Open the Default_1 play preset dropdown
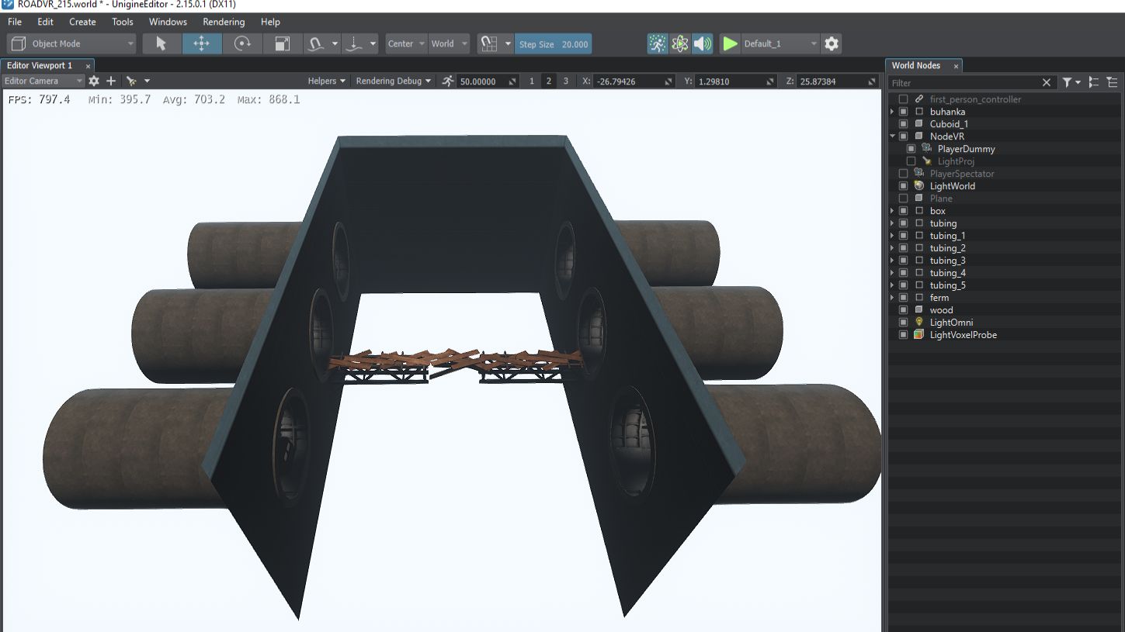 pos(780,43)
